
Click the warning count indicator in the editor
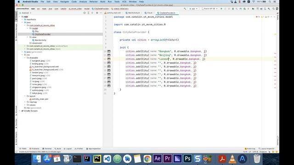(263, 17)
